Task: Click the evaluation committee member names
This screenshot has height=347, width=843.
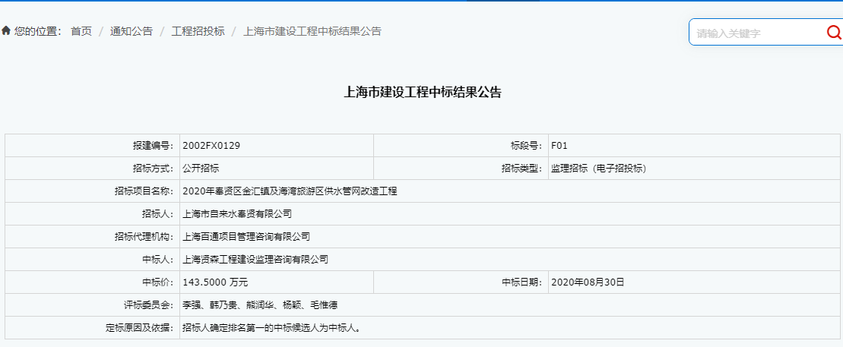Action: 260,304
